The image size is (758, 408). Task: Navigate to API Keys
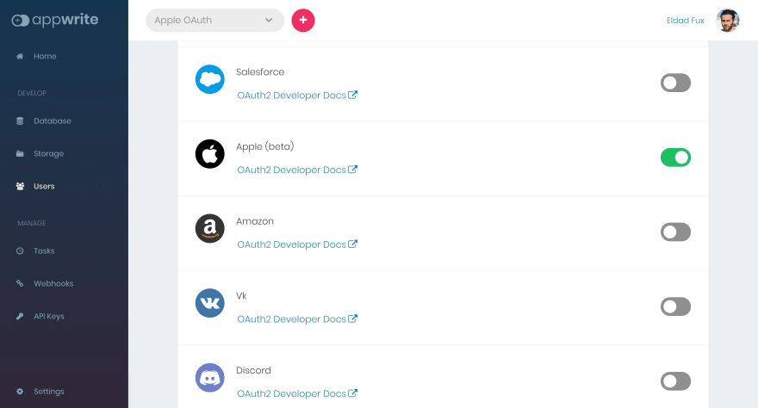pos(49,316)
